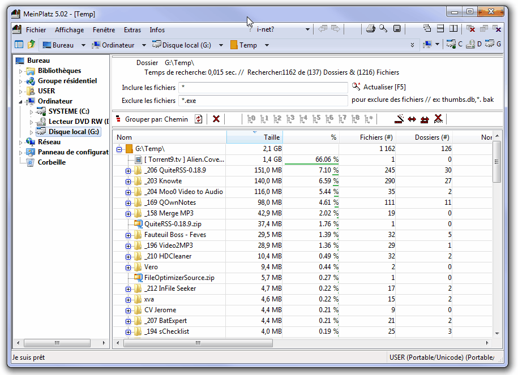
Task: Click the expand level 8 tree icon
Action: point(356,119)
